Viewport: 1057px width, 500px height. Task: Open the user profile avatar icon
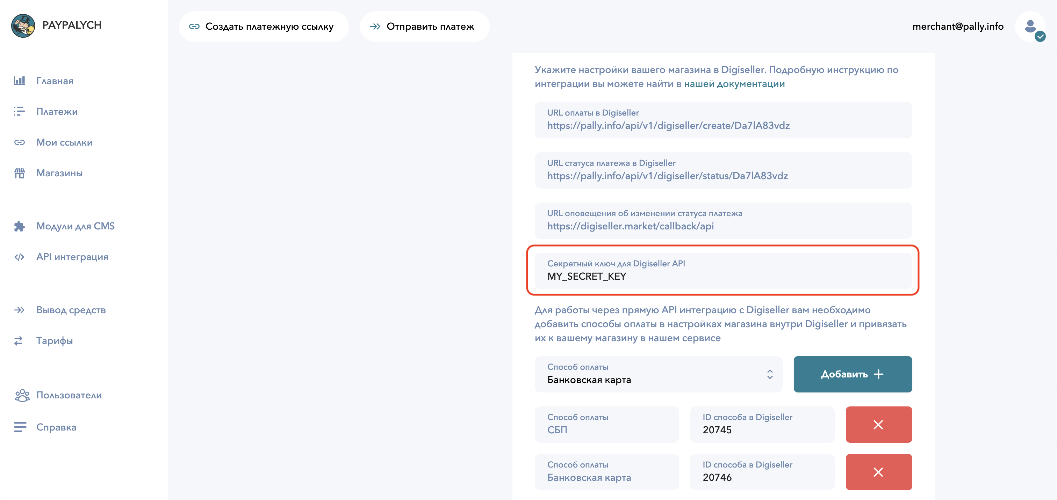(1030, 27)
